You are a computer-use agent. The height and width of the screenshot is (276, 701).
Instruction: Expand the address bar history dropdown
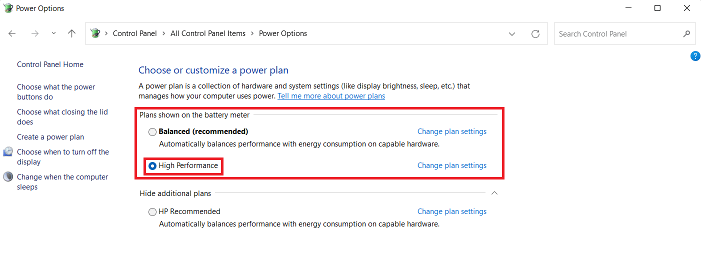click(512, 34)
